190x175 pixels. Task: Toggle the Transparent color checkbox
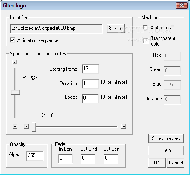146,41
